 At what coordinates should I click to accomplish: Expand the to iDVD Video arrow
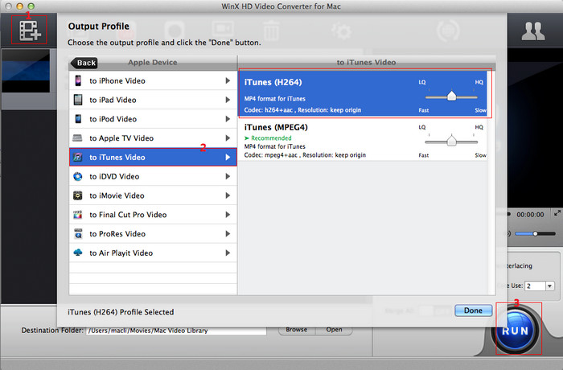(228, 176)
